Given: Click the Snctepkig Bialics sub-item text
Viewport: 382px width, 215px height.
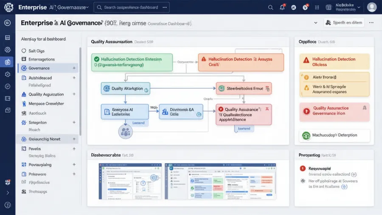Looking at the screenshot, I should tap(42, 156).
